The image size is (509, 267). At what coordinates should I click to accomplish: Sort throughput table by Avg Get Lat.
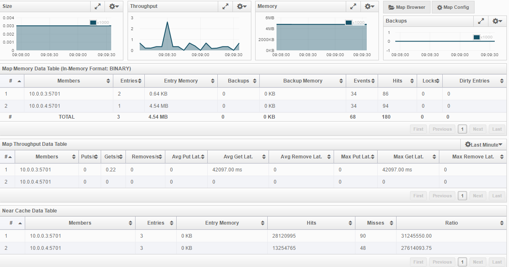(x=238, y=157)
